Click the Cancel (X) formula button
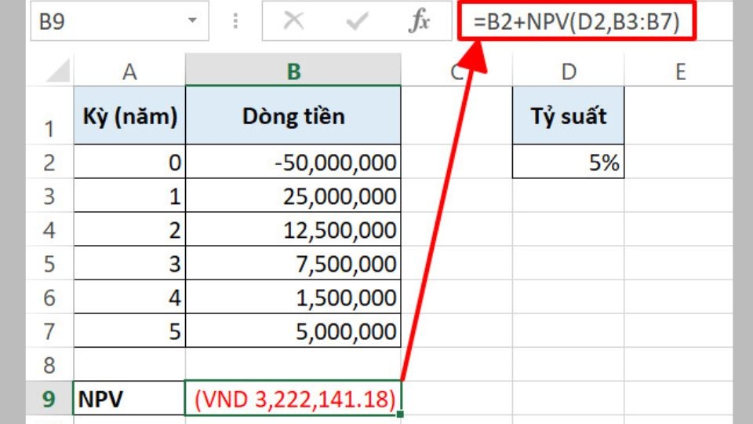Image resolution: width=753 pixels, height=424 pixels. tap(293, 21)
